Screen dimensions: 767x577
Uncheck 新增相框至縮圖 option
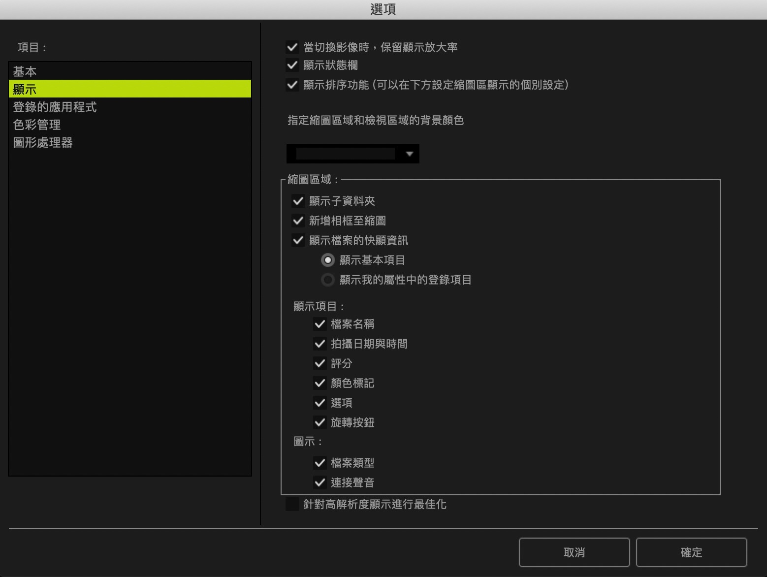click(x=298, y=221)
